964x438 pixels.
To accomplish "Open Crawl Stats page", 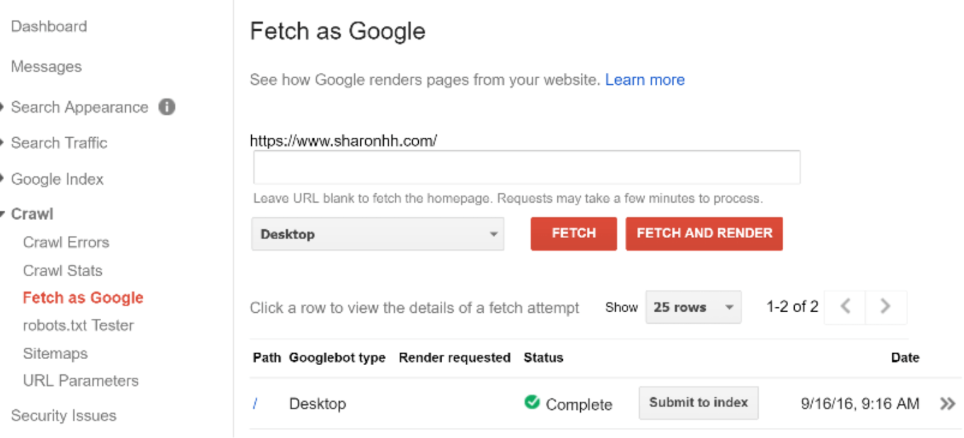I will pyautogui.click(x=63, y=271).
